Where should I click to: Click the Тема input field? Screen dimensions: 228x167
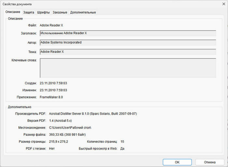point(128,52)
